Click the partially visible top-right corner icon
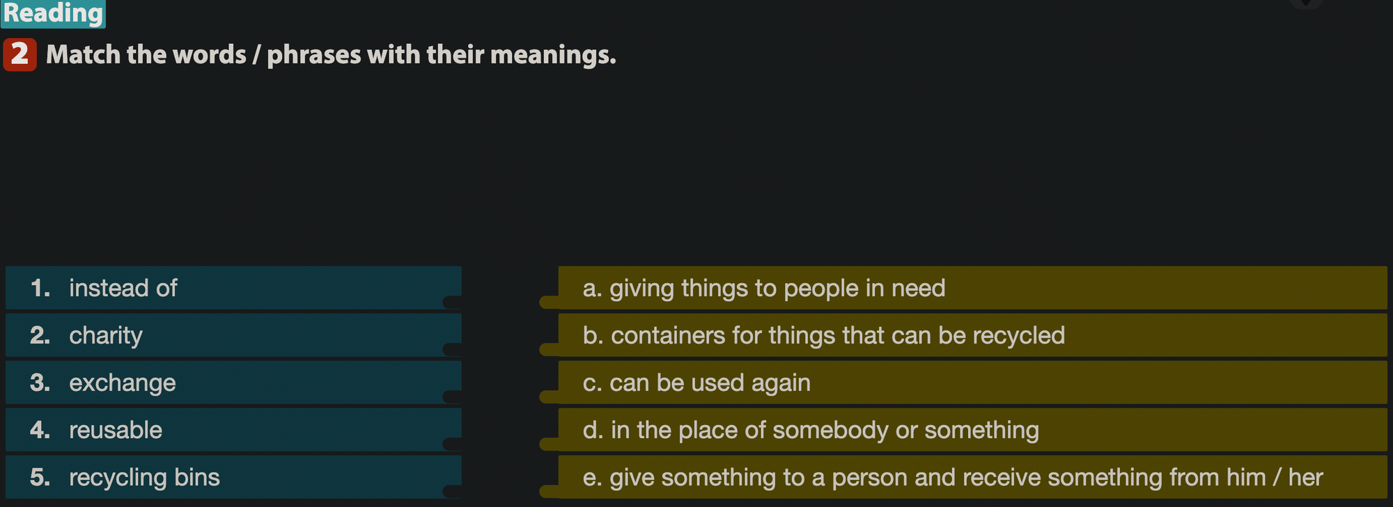Screen dimensions: 1393x507 (1307, 3)
